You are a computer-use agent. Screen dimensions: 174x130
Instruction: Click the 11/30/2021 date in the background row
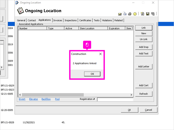coord(29,122)
